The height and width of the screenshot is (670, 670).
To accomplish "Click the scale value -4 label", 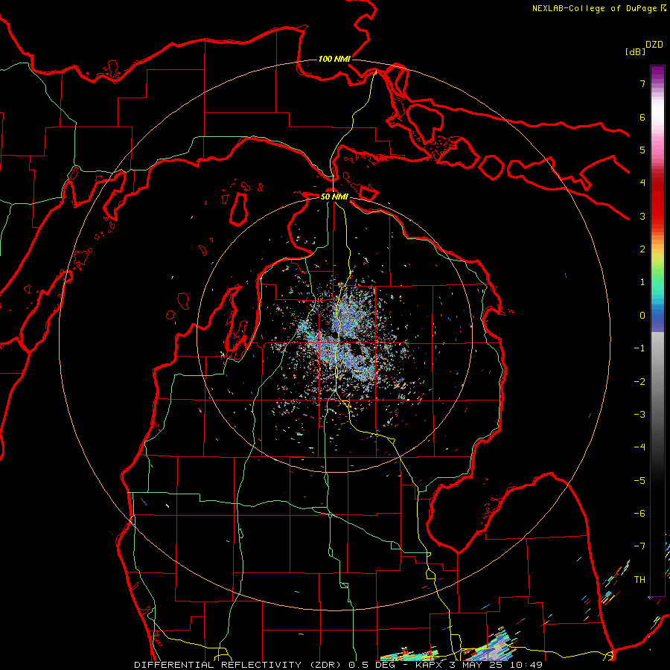I will click(639, 447).
